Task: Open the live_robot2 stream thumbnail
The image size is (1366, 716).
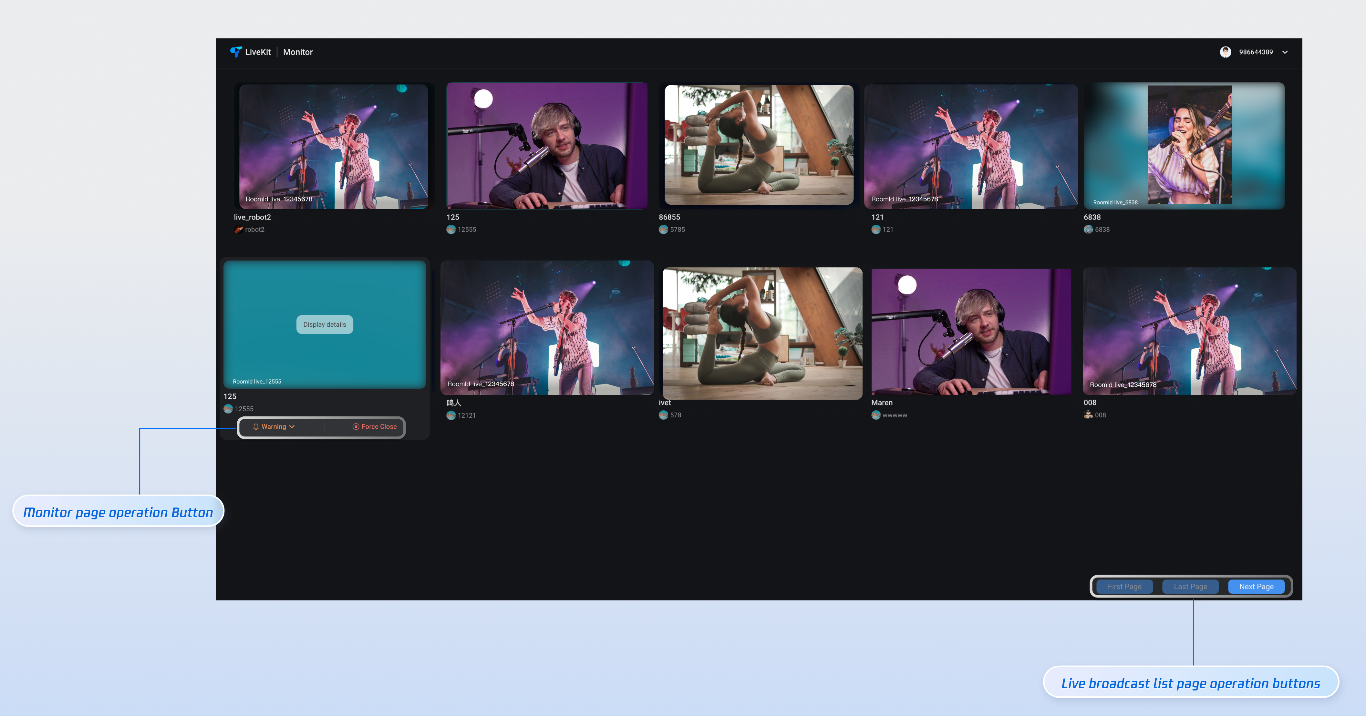Action: point(333,146)
